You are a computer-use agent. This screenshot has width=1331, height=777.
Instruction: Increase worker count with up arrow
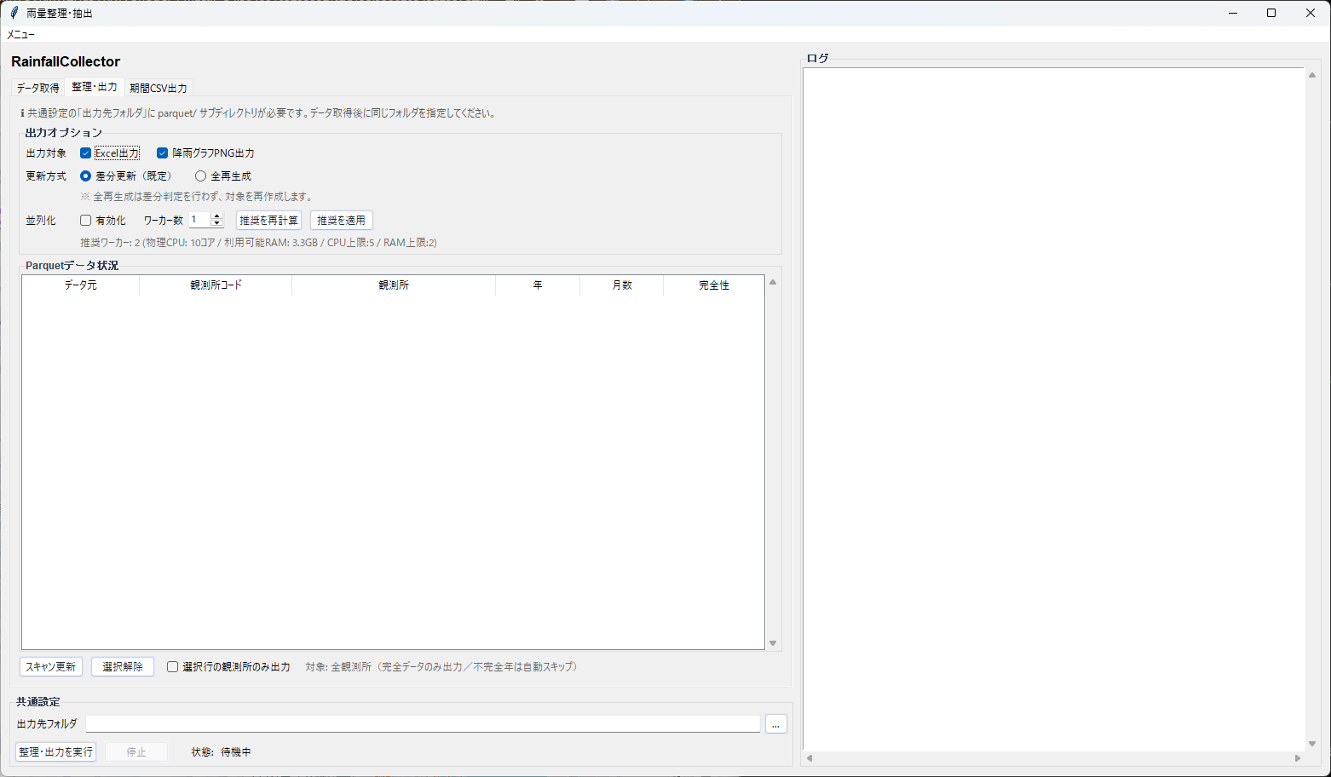point(216,216)
